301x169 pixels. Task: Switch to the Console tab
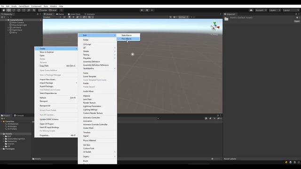tap(19, 115)
